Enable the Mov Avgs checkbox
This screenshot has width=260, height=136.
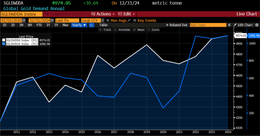pyautogui.click(x=108, y=20)
